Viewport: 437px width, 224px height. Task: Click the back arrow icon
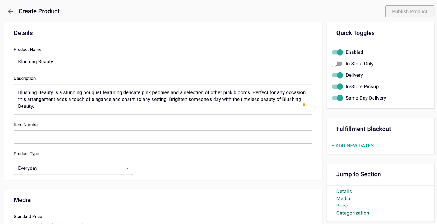click(10, 11)
